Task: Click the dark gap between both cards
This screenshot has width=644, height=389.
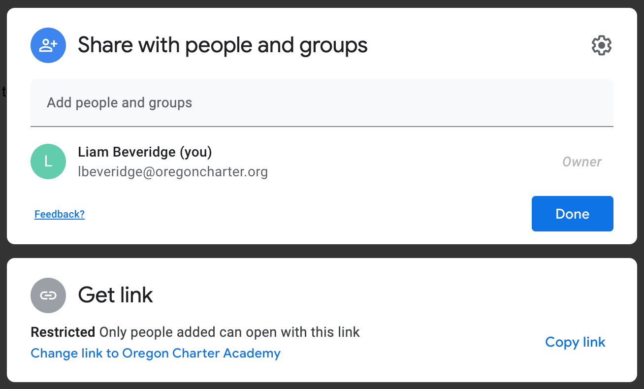Action: click(322, 251)
